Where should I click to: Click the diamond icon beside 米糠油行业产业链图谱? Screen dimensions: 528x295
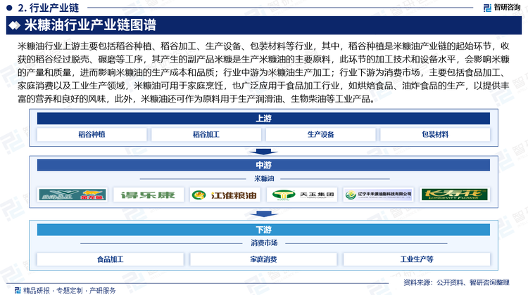[x=14, y=25]
